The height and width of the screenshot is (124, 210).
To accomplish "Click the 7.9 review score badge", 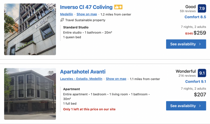I will (202, 9).
